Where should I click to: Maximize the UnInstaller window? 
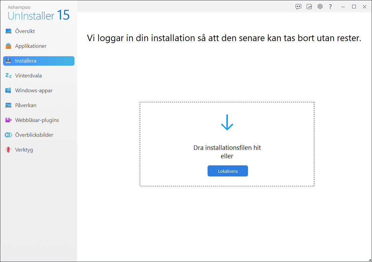(x=354, y=7)
